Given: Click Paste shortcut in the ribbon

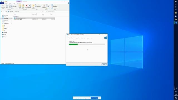Looking at the screenshot, I should point(15,8).
